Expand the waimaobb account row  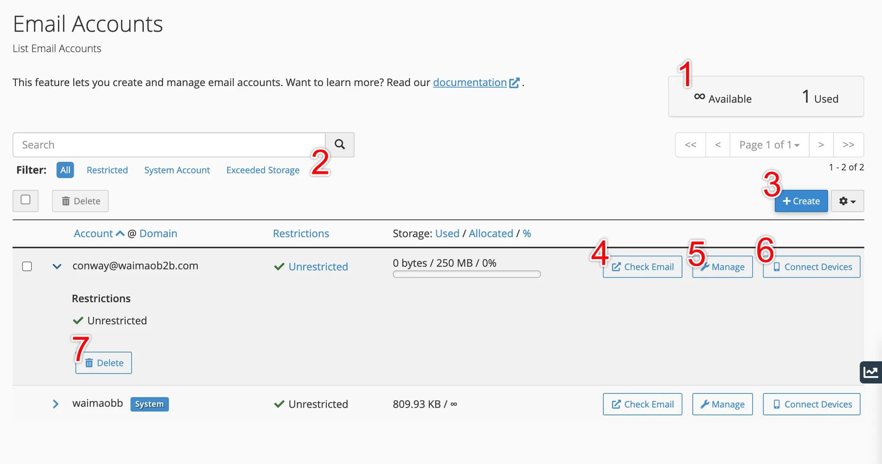coord(56,404)
